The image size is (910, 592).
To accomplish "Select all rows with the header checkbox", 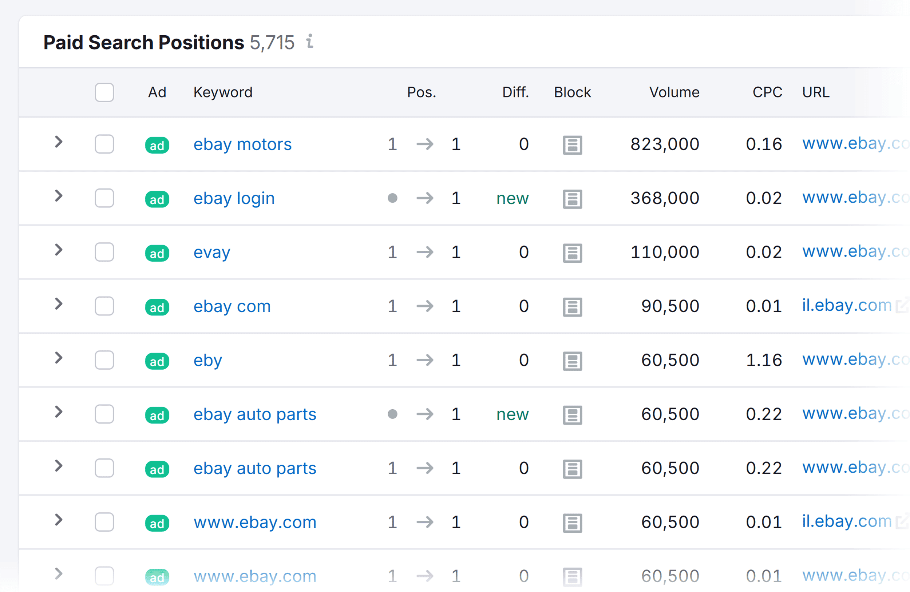I will click(104, 92).
